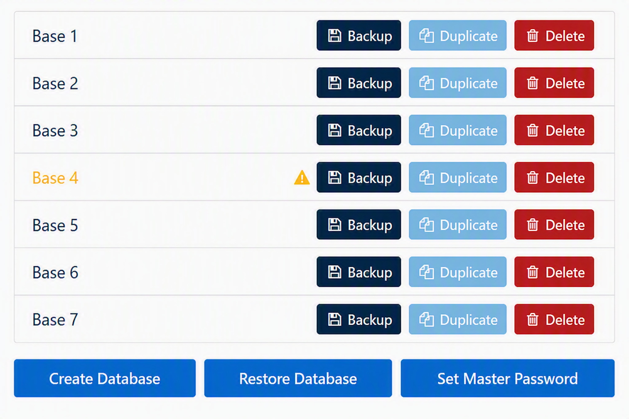The image size is (629, 419).
Task: Click Duplicate for Base 5
Action: [457, 225]
